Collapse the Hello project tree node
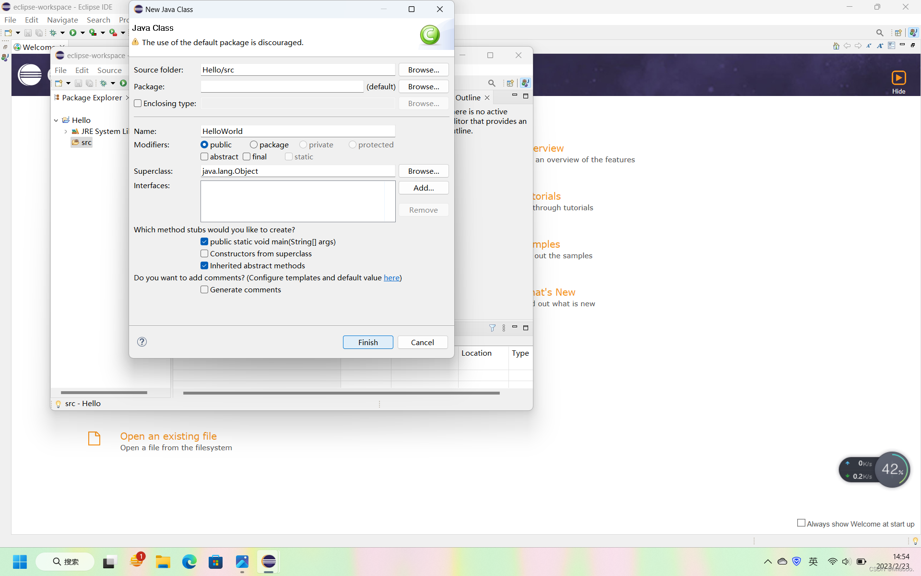This screenshot has width=921, height=576. [x=56, y=120]
